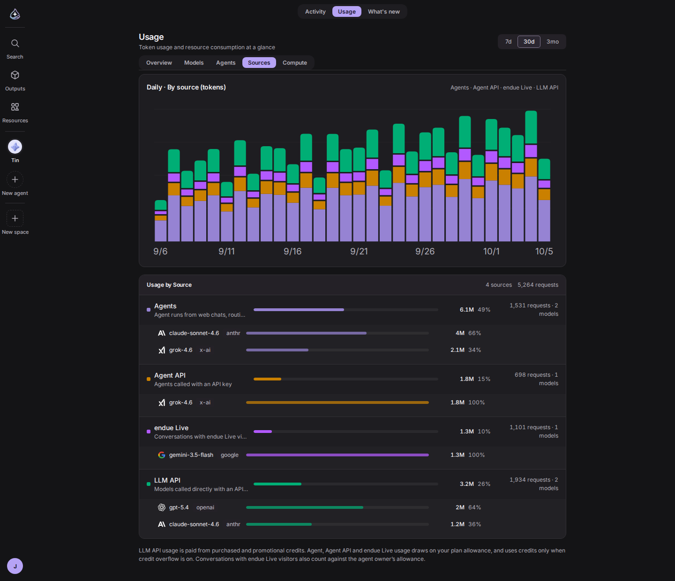Click the Anthropic icon in LLM API section

click(x=162, y=524)
